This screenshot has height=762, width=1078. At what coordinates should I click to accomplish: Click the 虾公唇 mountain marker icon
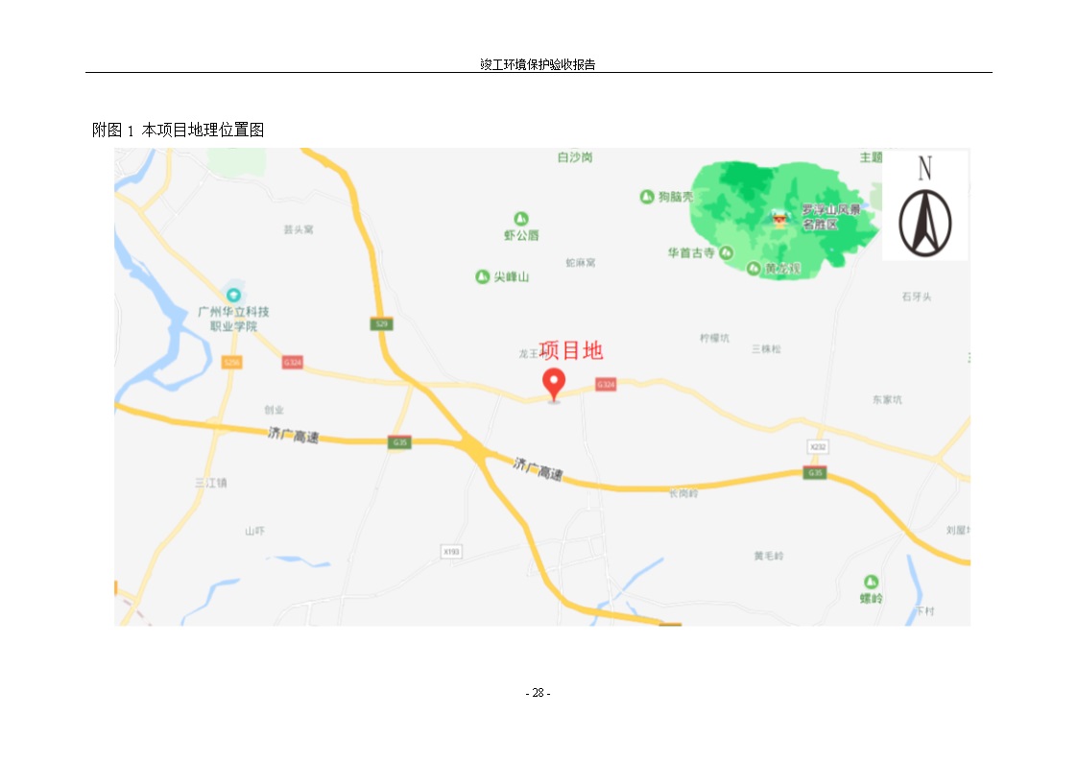[521, 219]
